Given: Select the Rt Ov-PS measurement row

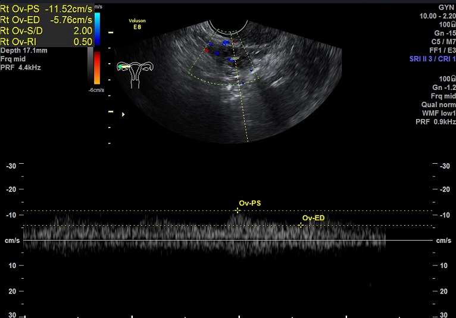Looking at the screenshot, I should point(46,8).
